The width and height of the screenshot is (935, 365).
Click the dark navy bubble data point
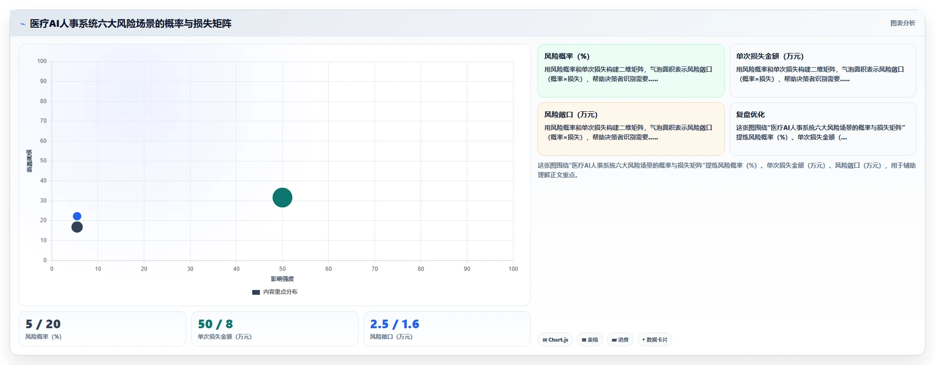point(77,227)
